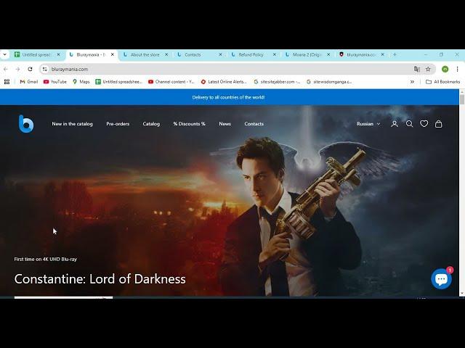Open the wishlist heart icon
The width and height of the screenshot is (465, 348).
click(424, 124)
